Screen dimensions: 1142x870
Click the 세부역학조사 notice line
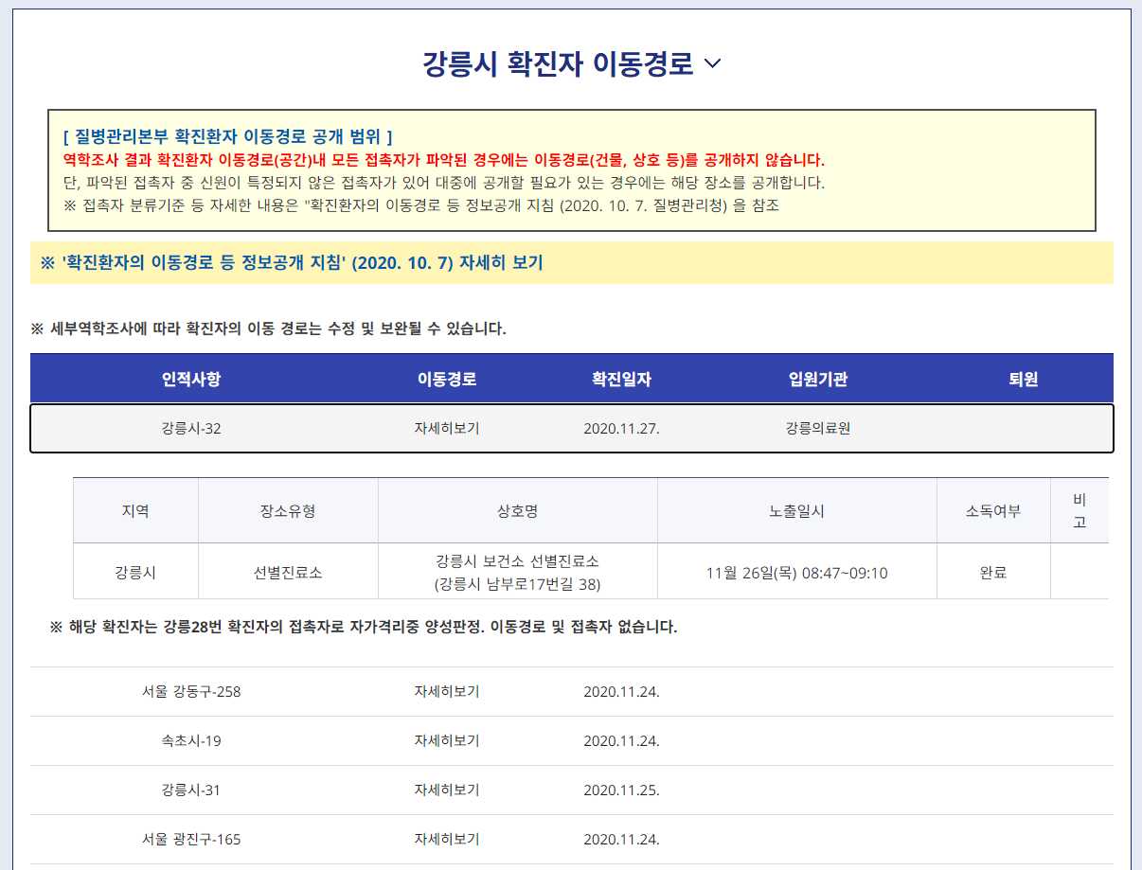pyautogui.click(x=269, y=329)
